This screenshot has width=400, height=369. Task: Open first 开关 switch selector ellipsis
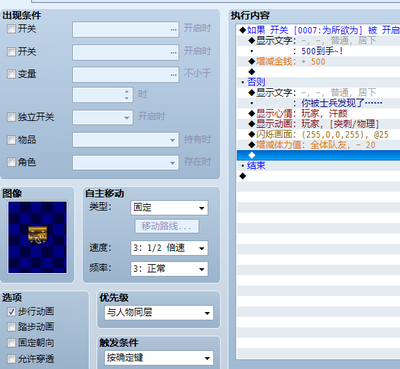point(174,30)
